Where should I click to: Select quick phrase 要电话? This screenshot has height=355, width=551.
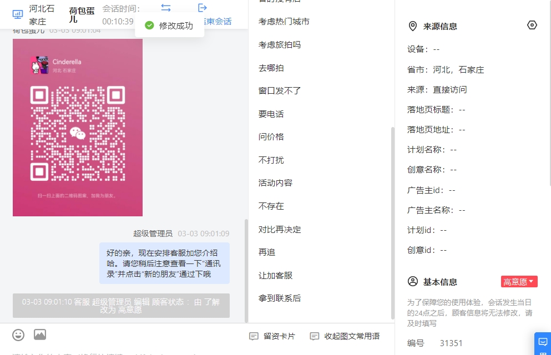(x=271, y=114)
